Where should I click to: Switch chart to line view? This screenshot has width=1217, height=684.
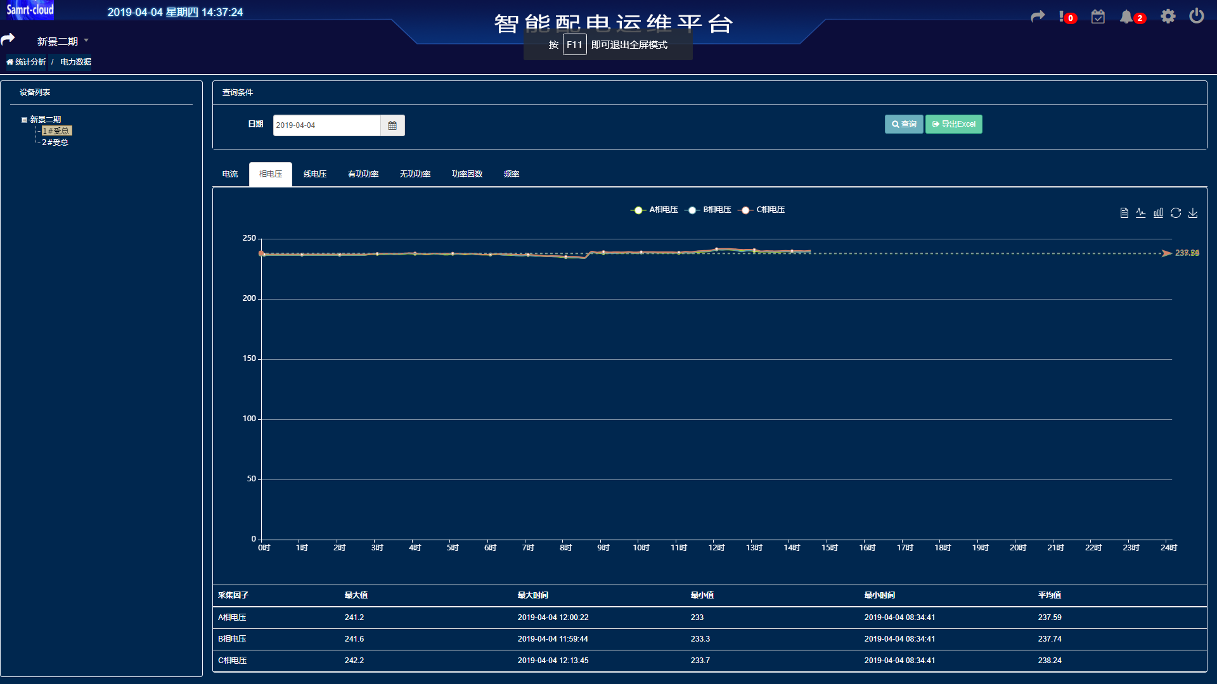pos(1141,213)
